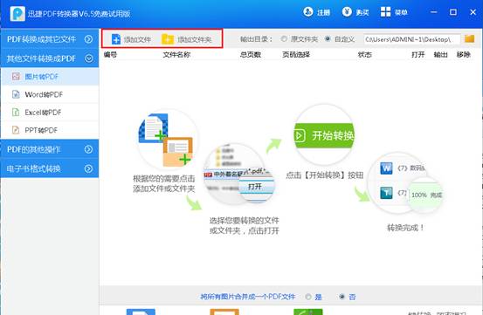The width and height of the screenshot is (483, 315).
Task: Click the 注册 text button
Action: pos(323,12)
